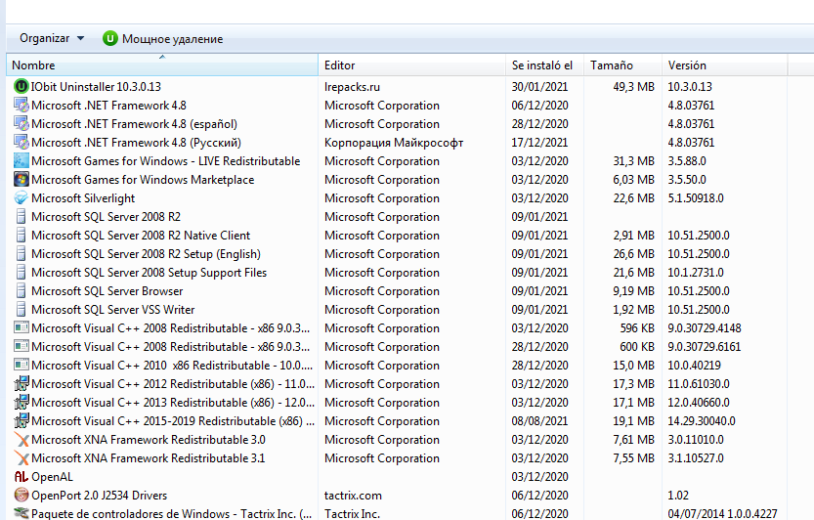Click the 600 KB size value
814x520 pixels.
click(x=637, y=346)
